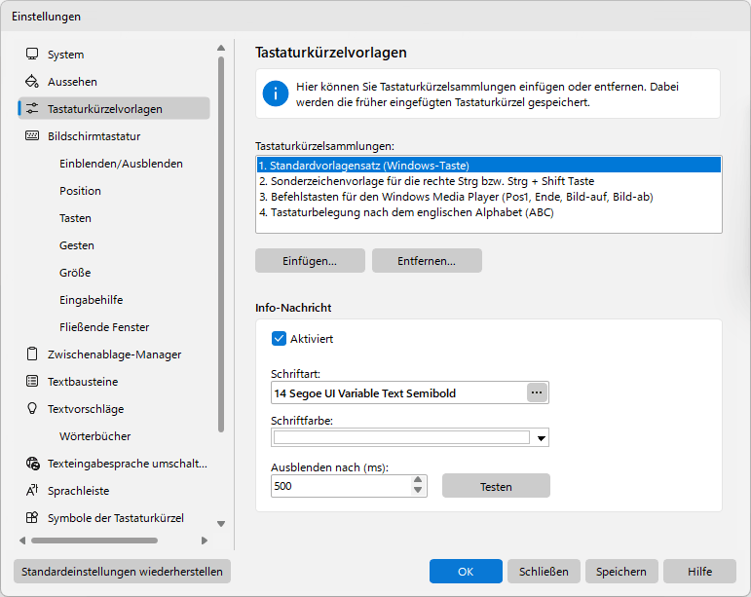Click the sidebar horizontal scrollbar thumb
Screen dimensions: 751x597
(94, 541)
